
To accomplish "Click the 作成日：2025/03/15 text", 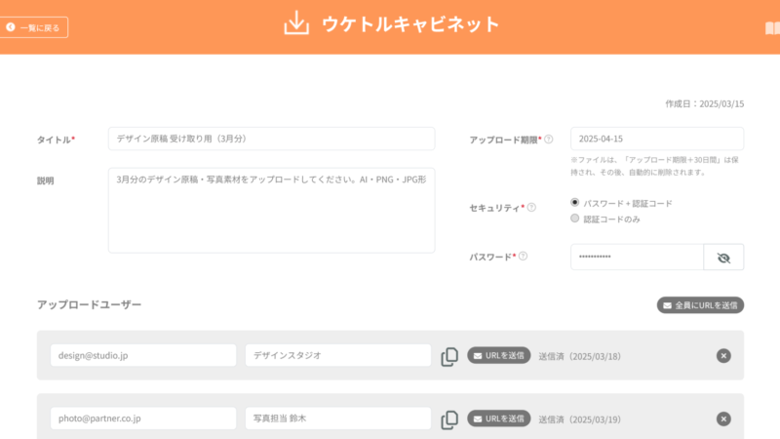I will pyautogui.click(x=705, y=103).
